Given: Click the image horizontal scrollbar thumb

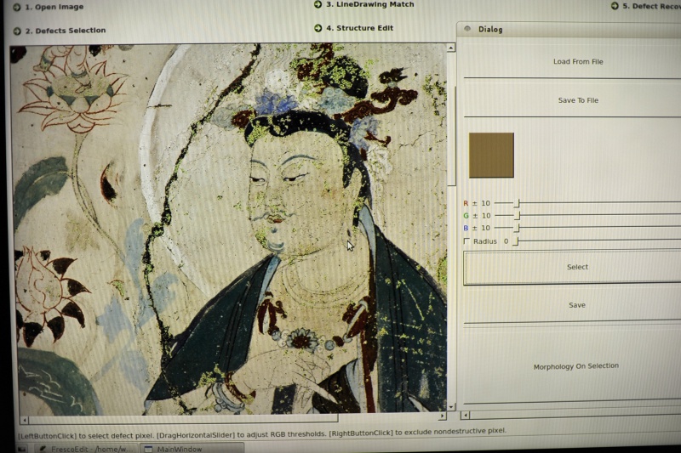Looking at the screenshot, I should pos(183,418).
